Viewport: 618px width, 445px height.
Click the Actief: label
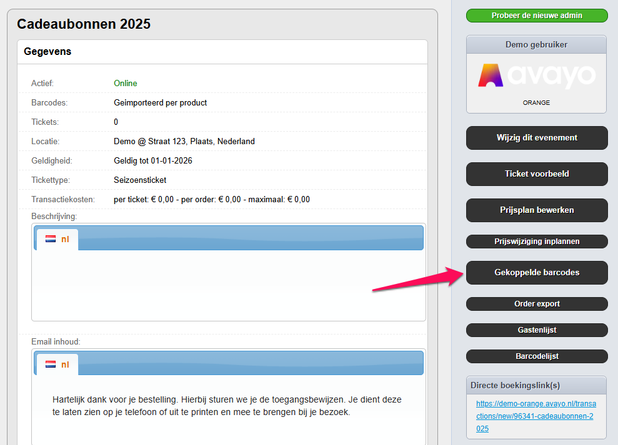coord(42,83)
